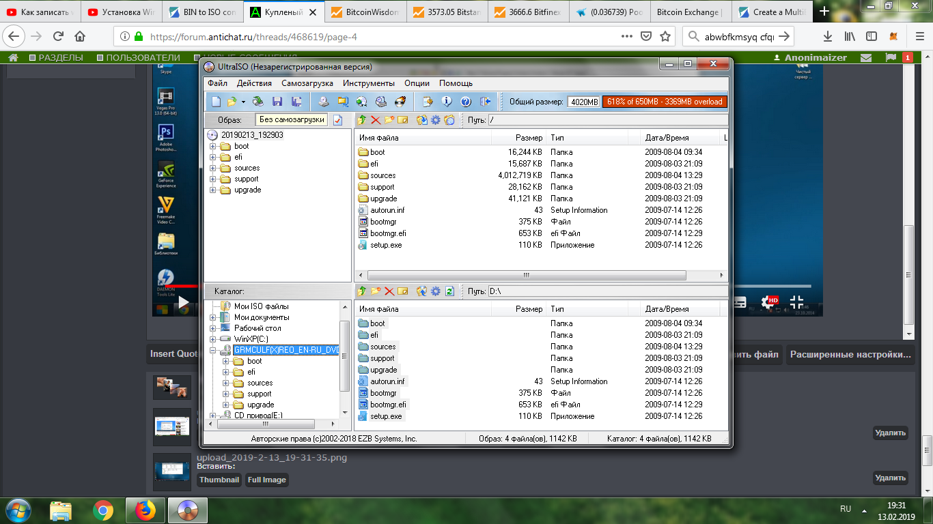Select autorun.inf in upper image file list
Screen dimensions: 933x524
pyautogui.click(x=387, y=210)
